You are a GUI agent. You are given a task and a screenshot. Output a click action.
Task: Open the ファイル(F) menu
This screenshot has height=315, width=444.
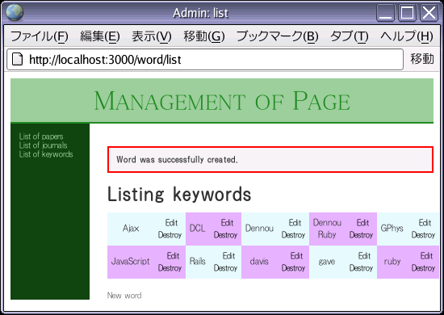(40, 36)
